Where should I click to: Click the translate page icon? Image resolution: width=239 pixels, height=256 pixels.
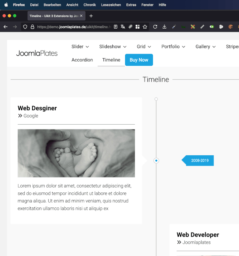pyautogui.click(x=123, y=27)
